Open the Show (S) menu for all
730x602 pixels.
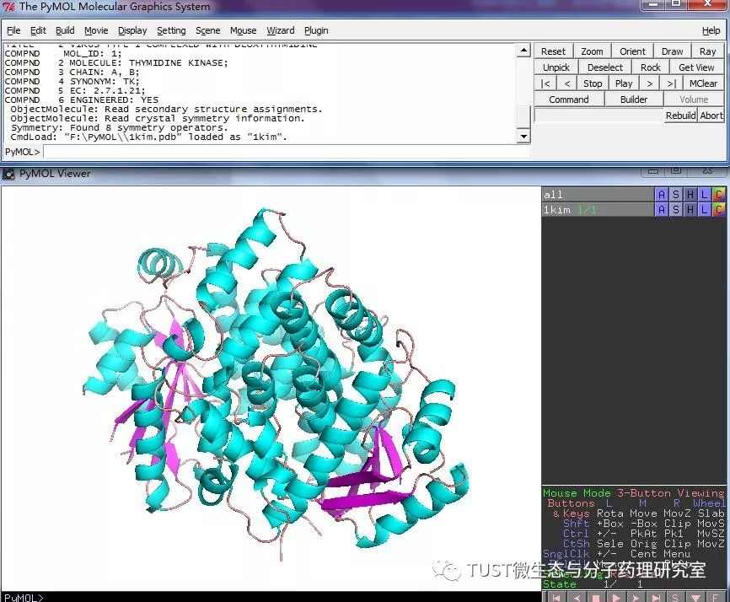[x=676, y=195]
